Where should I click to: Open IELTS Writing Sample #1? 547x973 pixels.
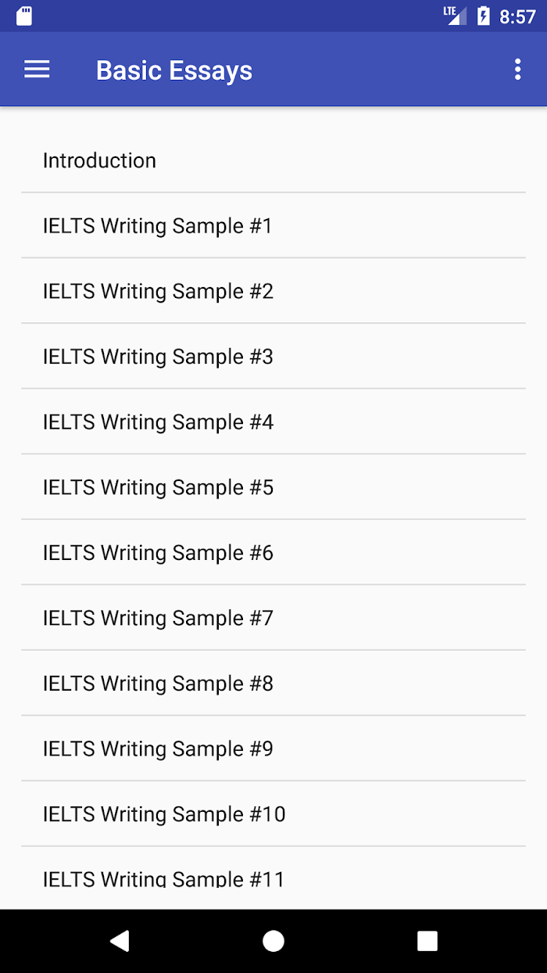click(x=273, y=225)
